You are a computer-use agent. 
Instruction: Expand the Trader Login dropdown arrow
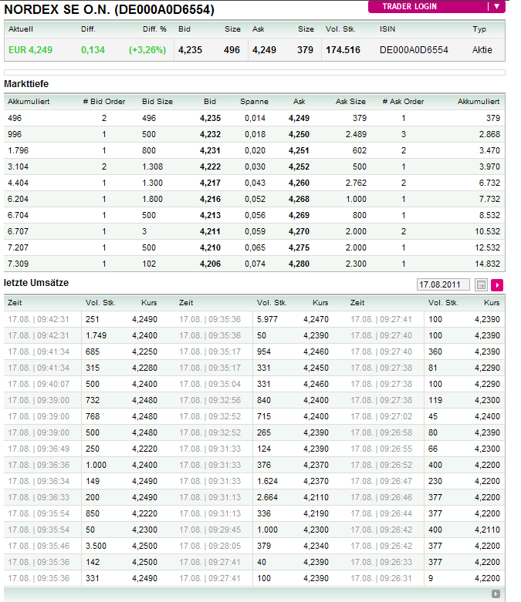coord(496,6)
